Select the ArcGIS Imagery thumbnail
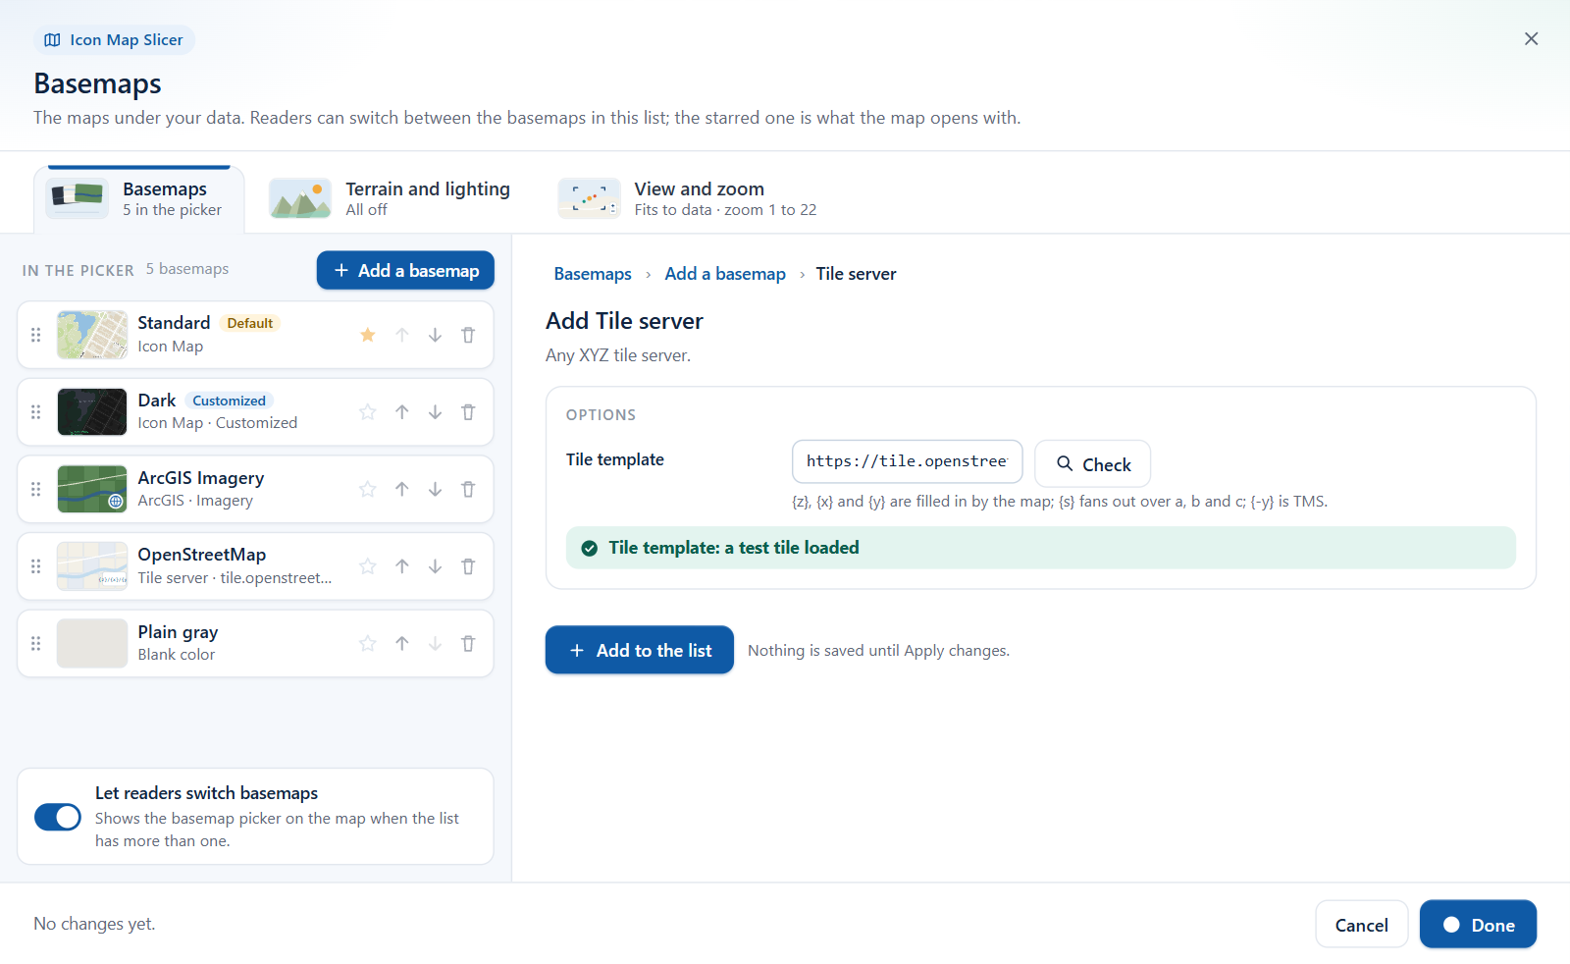 coord(92,489)
